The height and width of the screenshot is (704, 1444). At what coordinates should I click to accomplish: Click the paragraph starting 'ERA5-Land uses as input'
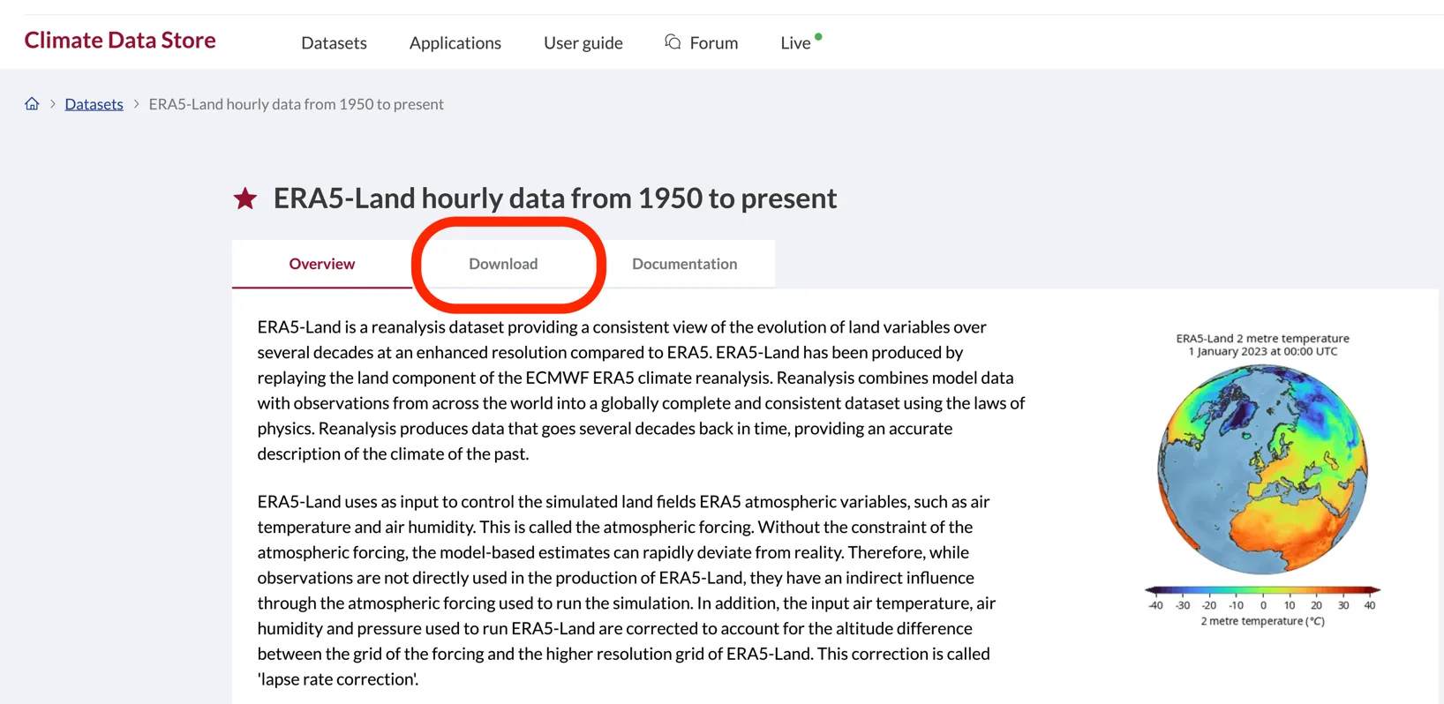click(627, 590)
